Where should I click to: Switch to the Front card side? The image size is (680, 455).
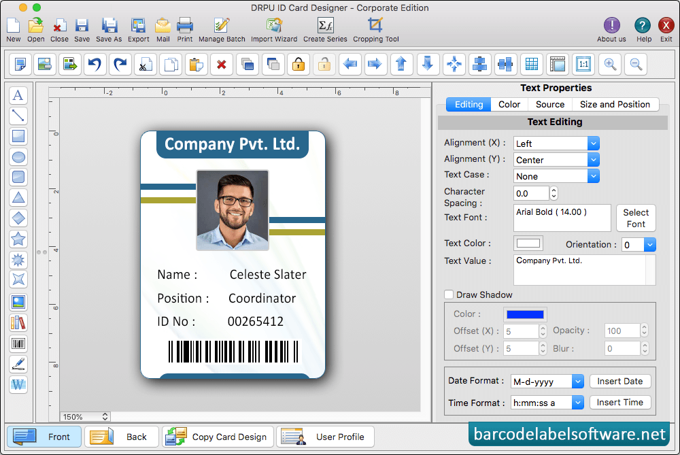point(44,437)
